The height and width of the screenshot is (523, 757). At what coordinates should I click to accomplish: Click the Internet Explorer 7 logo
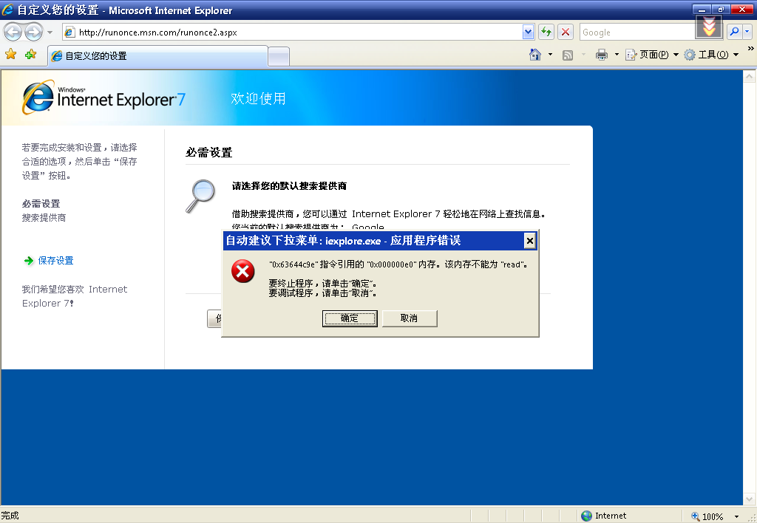tap(103, 98)
